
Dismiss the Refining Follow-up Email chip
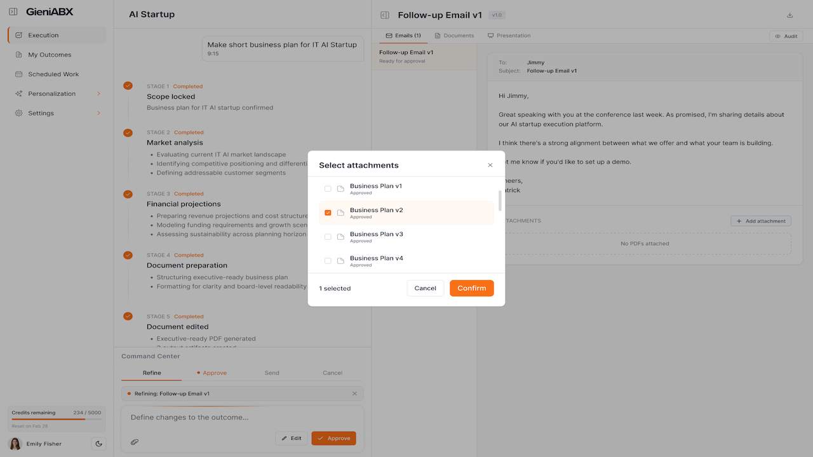(x=354, y=394)
